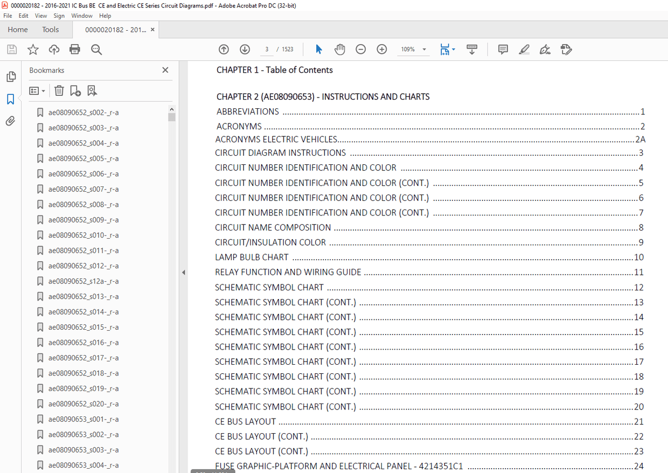Select the Hand pan tool
The height and width of the screenshot is (473, 668).
339,50
